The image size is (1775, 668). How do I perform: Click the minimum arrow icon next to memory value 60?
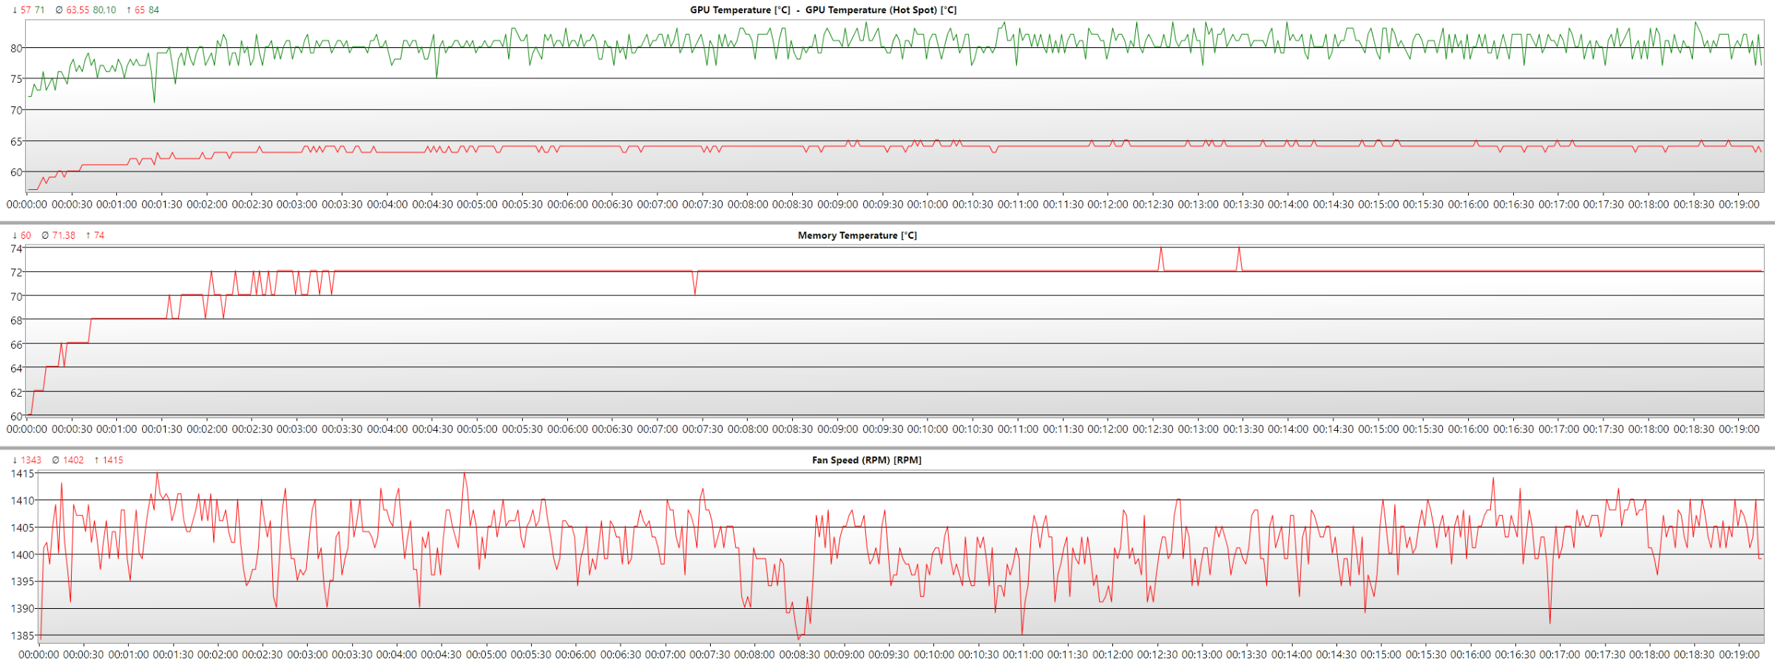15,236
